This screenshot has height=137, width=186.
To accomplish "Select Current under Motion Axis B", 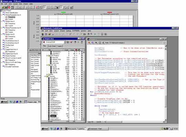I will point(10,39).
